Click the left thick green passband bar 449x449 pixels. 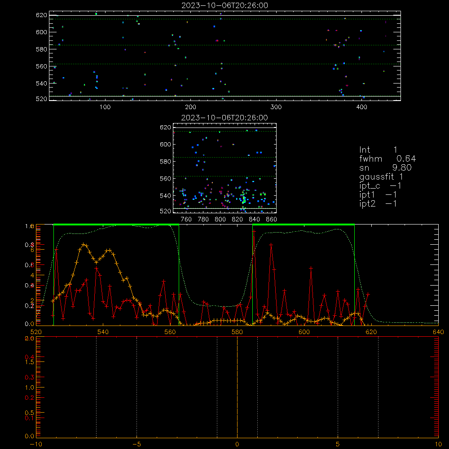coord(116,225)
